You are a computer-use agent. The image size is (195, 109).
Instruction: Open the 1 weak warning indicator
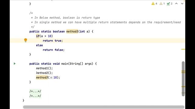pyautogui.click(x=162, y=4)
